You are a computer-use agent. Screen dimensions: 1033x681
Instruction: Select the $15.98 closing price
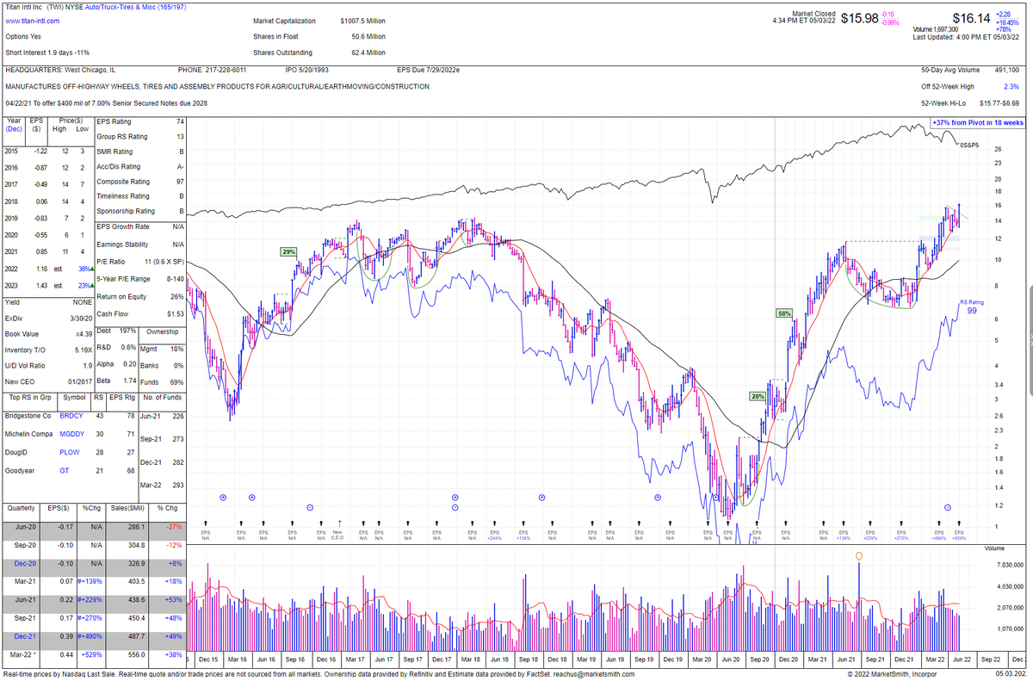pos(860,18)
